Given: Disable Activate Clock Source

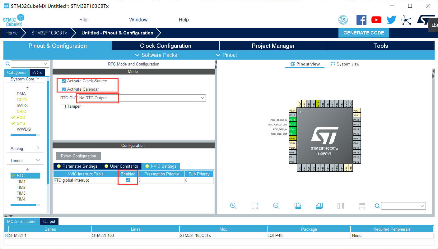Looking at the screenshot, I should coord(64,81).
